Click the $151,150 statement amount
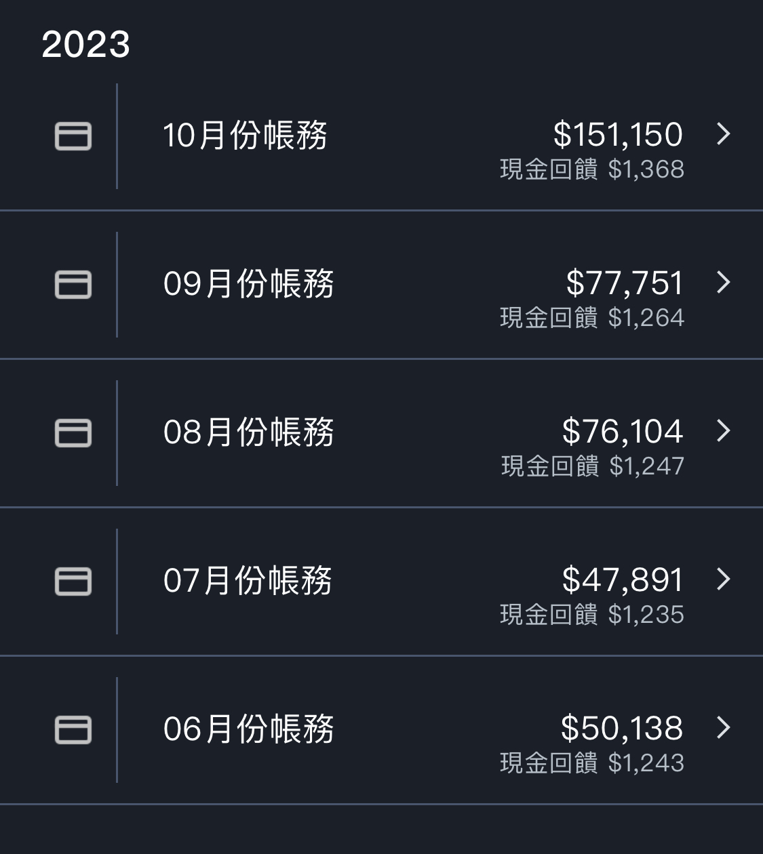The image size is (763, 854). point(618,134)
